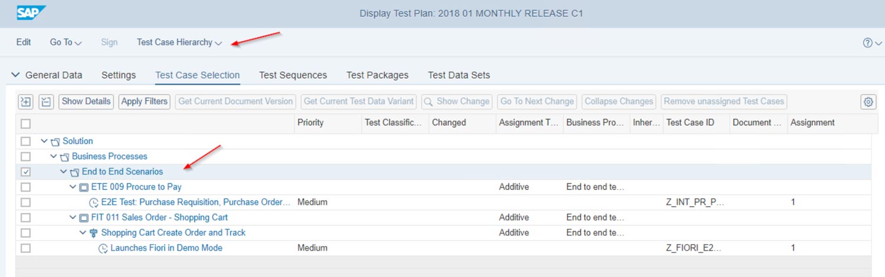Open the Test Case Hierarchy dropdown
The image size is (885, 277).
179,42
